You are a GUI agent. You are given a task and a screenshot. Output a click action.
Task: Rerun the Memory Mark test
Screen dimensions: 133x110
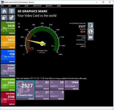12,90
